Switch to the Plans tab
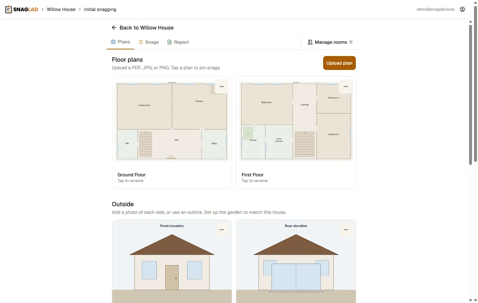 coord(120,42)
